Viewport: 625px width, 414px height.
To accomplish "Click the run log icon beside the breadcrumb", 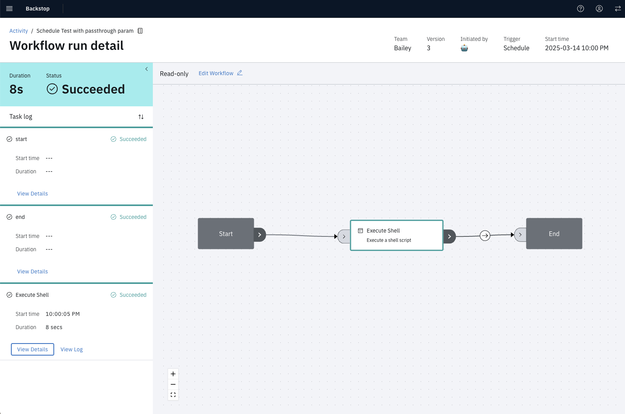I will [x=140, y=30].
